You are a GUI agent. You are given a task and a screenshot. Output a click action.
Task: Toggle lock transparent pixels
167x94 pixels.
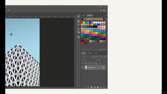[x=86, y=63]
